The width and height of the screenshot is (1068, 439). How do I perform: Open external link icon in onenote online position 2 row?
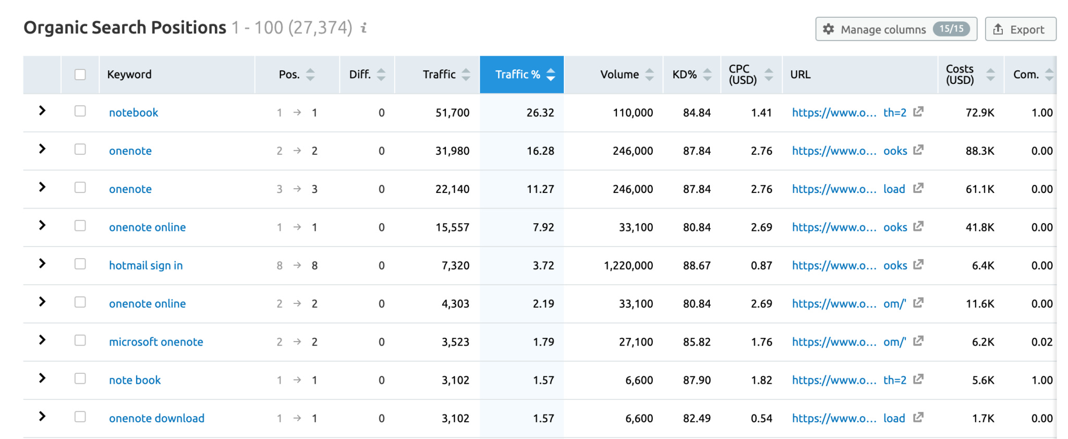click(x=918, y=302)
